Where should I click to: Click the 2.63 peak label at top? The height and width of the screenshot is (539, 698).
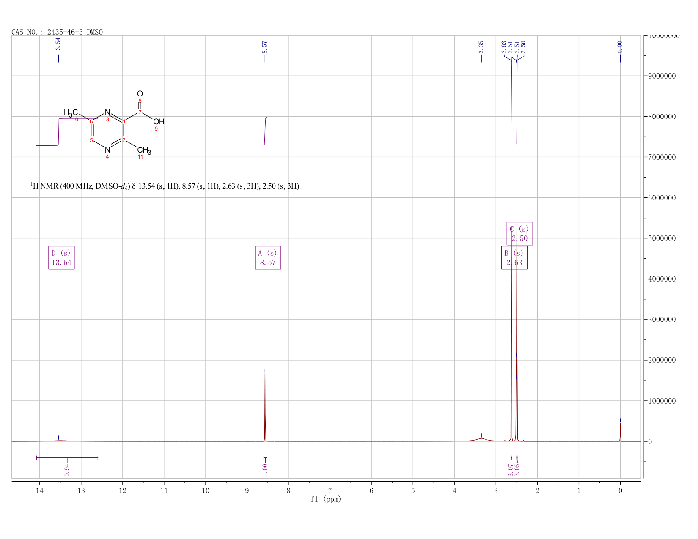504,47
